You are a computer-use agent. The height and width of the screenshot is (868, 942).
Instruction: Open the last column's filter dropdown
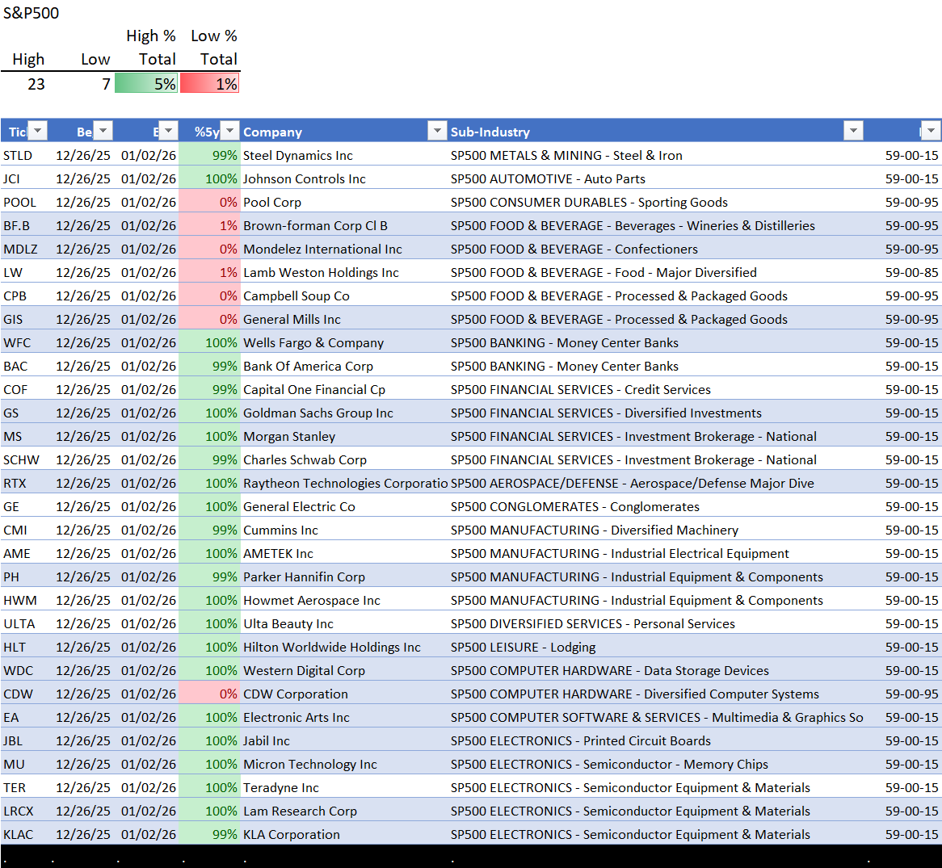[x=931, y=131]
